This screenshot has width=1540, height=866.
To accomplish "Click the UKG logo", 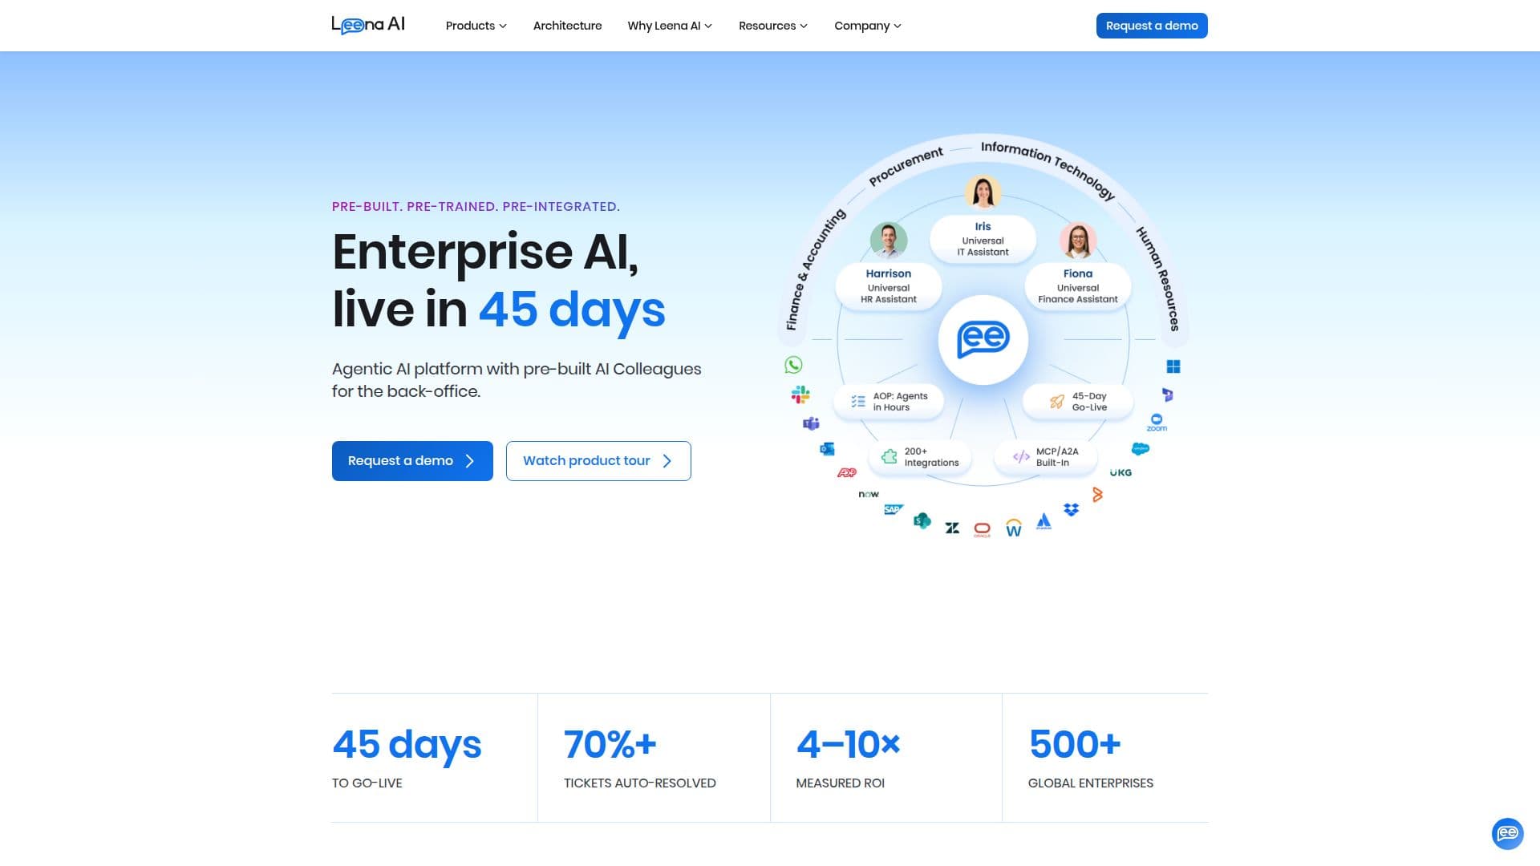I will (1121, 472).
